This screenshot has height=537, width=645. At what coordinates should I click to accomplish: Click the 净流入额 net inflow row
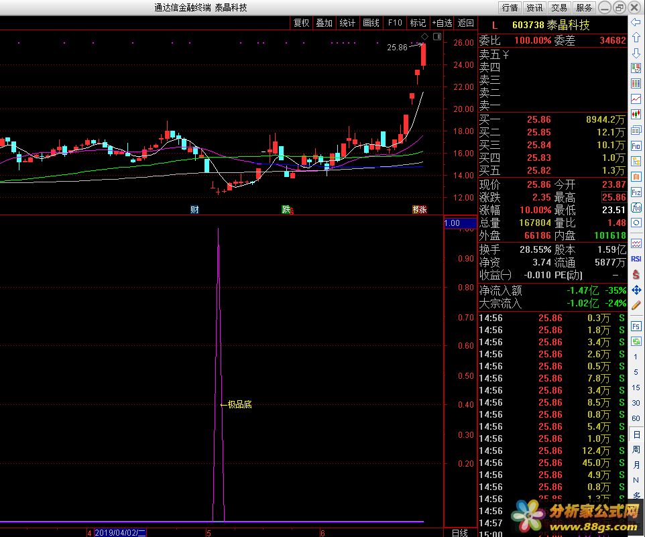point(552,291)
